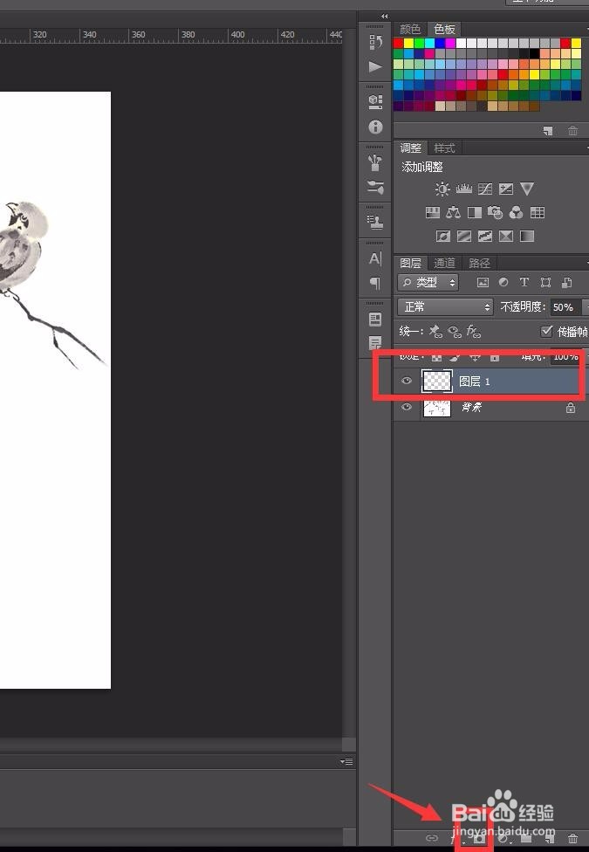Add a Channel Mixer adjustment
The height and width of the screenshot is (852, 589).
517,212
